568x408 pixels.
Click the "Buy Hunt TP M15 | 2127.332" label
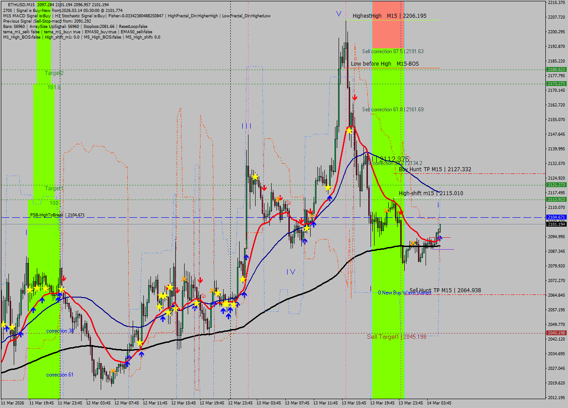coord(435,169)
